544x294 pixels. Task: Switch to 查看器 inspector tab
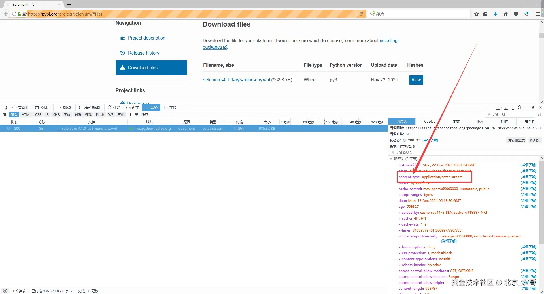point(20,108)
